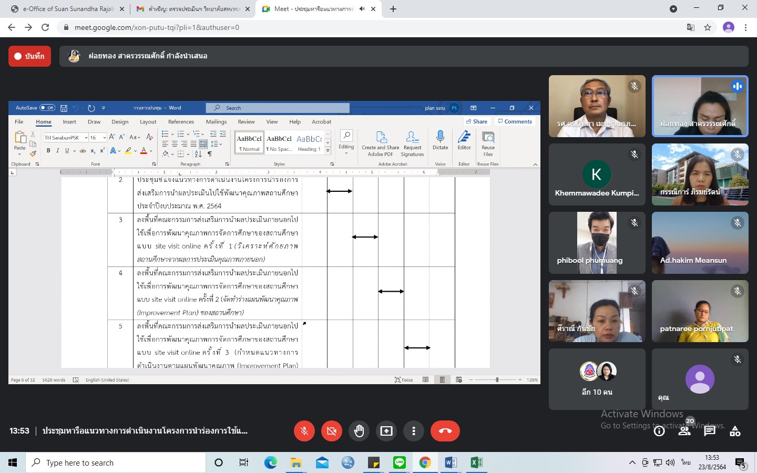Toggle the AutoSave switch in Word
757x473 pixels.
pos(47,108)
